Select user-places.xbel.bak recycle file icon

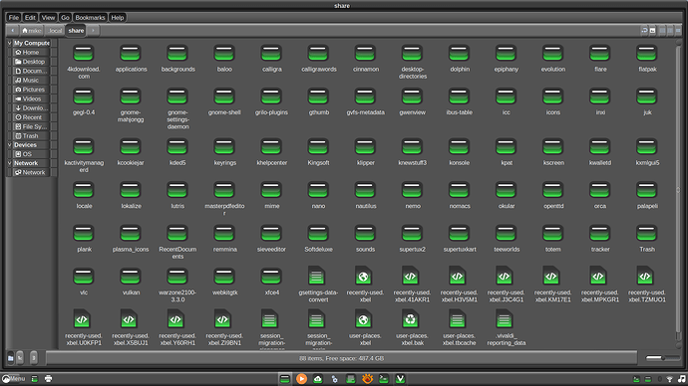(410, 320)
